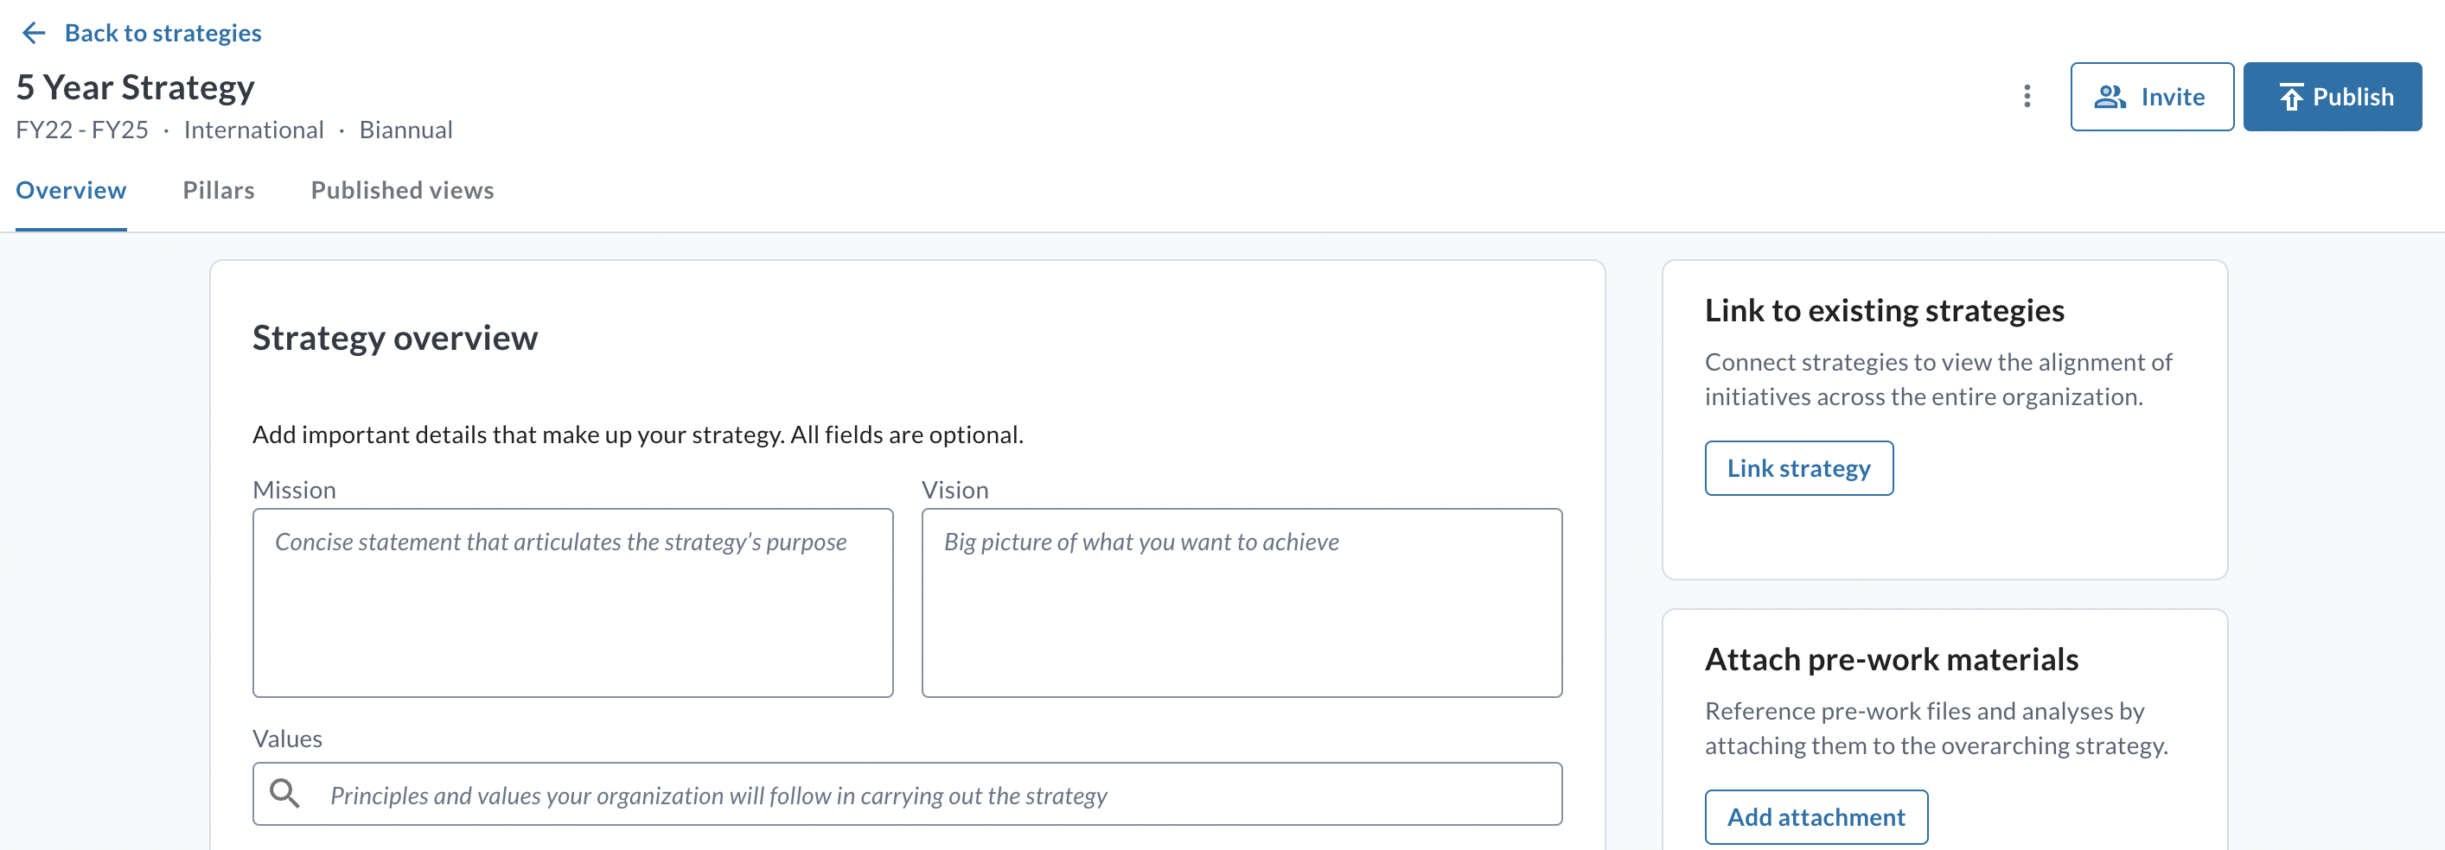Click into the Values search field
The height and width of the screenshot is (850, 2445).
[908, 794]
